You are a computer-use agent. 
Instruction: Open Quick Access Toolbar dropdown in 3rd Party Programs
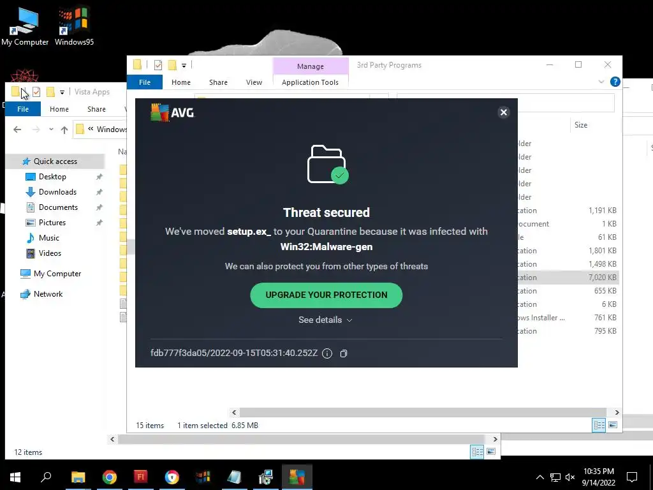tap(184, 66)
